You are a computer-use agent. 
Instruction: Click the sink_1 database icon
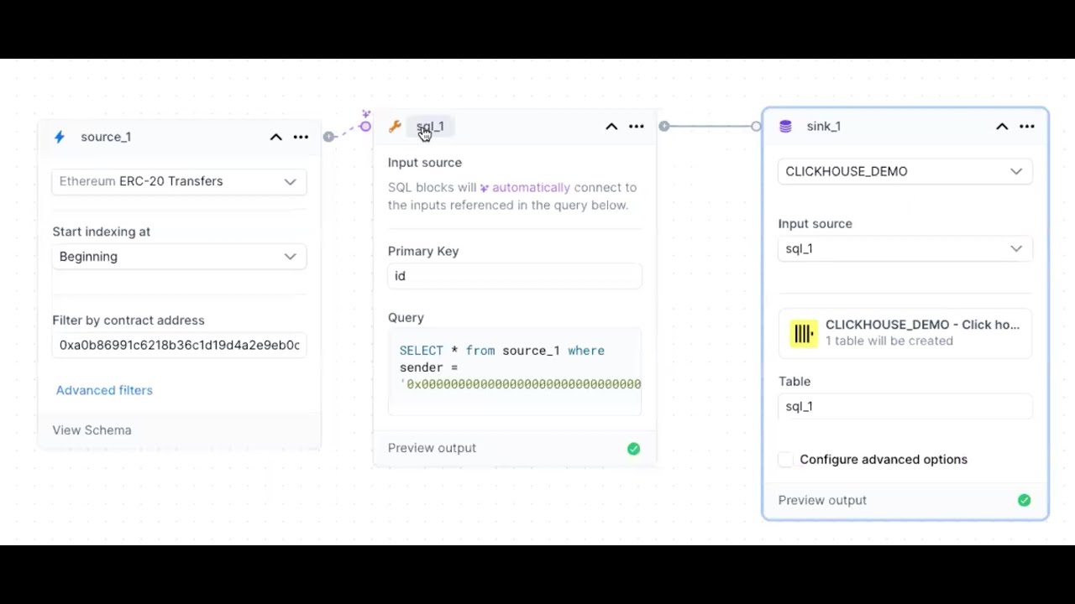tap(786, 127)
